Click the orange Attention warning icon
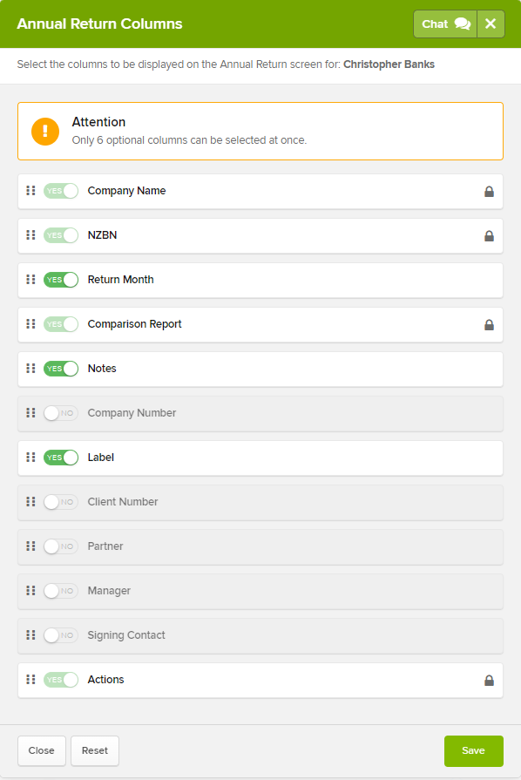The image size is (521, 780). pos(45,132)
